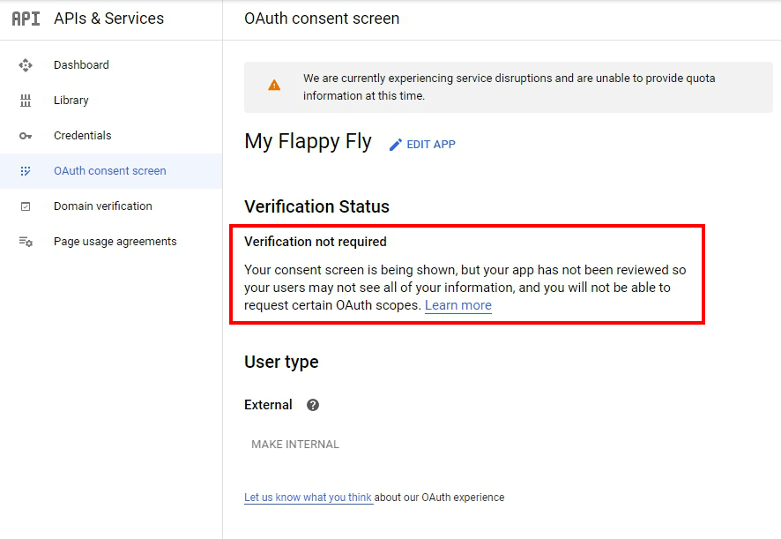Screen dimensions: 781x539
Task: Click the Credentials key icon
Action: tap(26, 136)
